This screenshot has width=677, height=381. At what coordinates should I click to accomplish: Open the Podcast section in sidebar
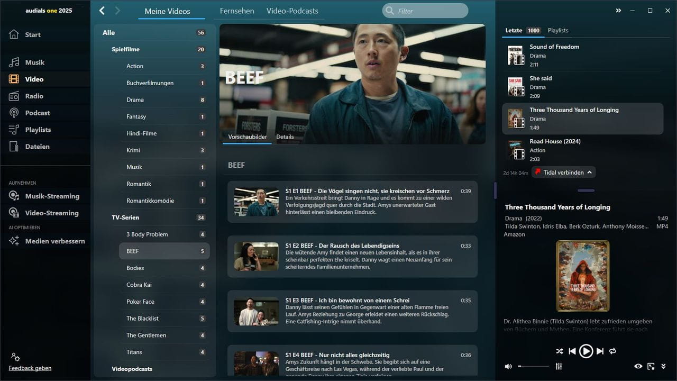[x=37, y=113]
